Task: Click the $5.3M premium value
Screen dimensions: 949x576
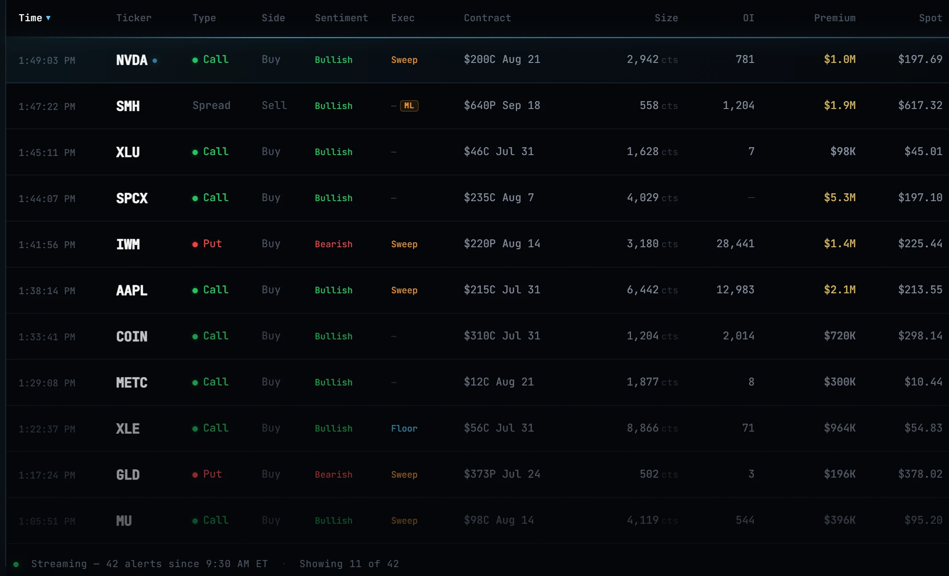Action: (x=840, y=198)
